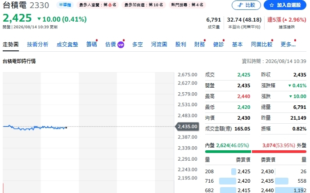Click ask price 2,430 in order book

267,171
